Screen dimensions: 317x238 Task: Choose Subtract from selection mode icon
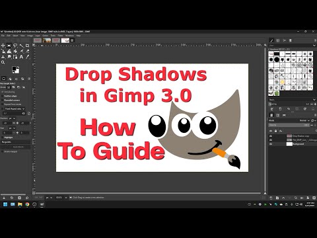tap(18, 87)
